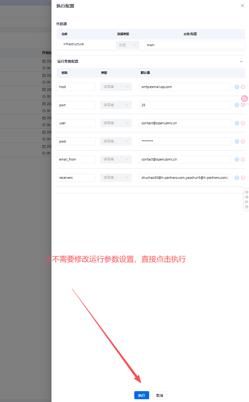
Task: Remove the host parameter row
Action: click(243, 87)
